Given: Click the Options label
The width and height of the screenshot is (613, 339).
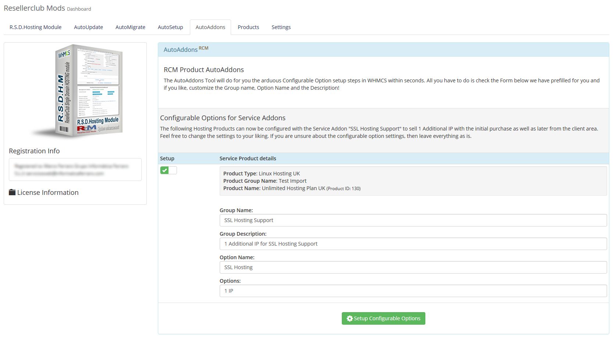Looking at the screenshot, I should click(x=230, y=281).
